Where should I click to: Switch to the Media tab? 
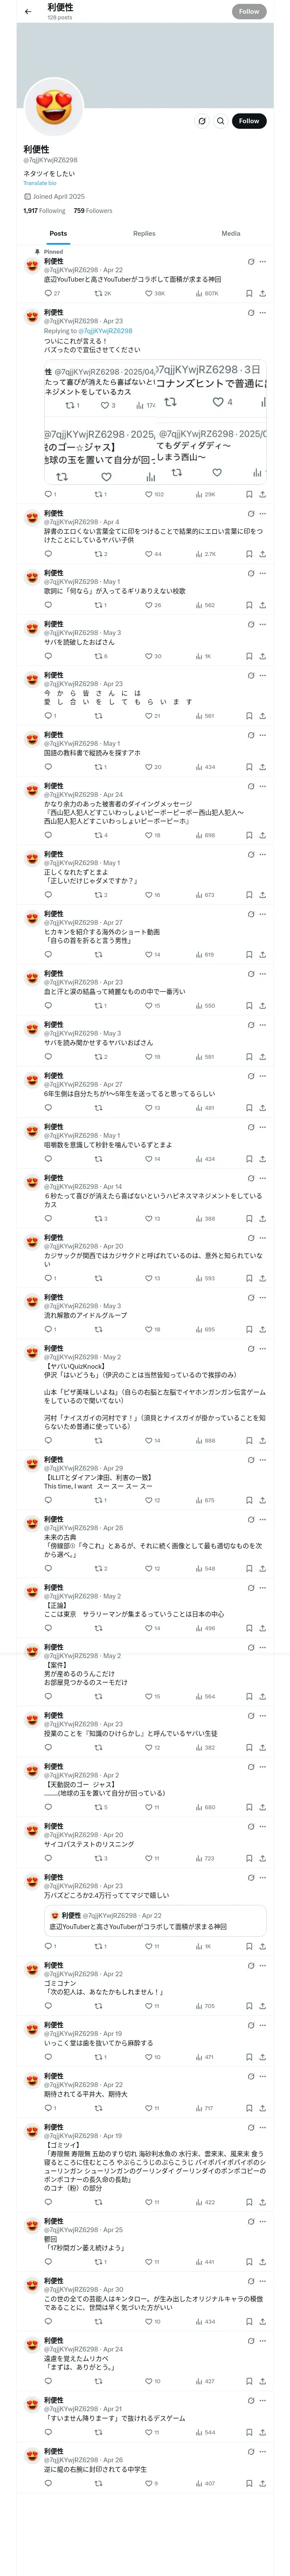point(231,234)
